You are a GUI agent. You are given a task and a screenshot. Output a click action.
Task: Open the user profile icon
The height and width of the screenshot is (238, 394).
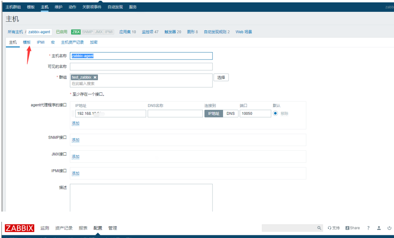(379, 228)
